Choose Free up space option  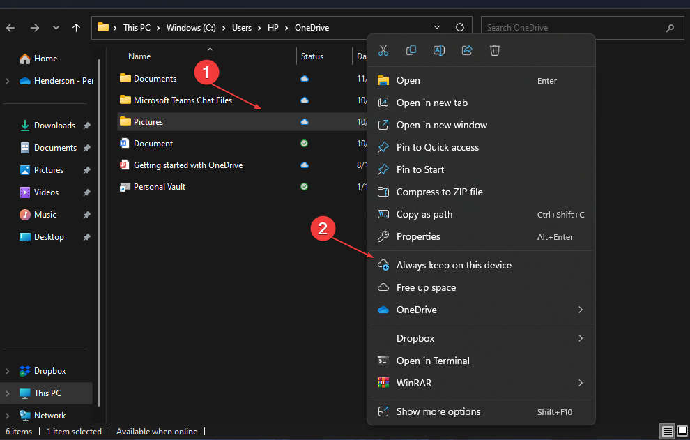point(425,287)
